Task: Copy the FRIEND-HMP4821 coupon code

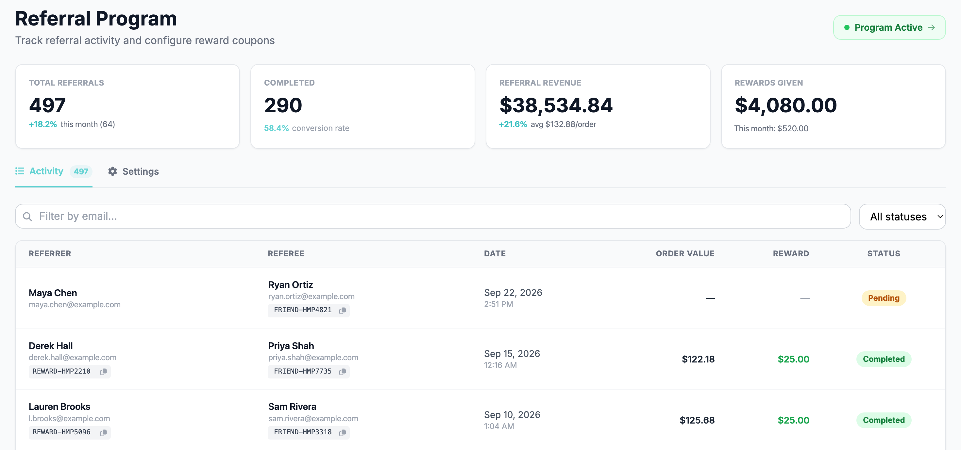Action: [342, 310]
